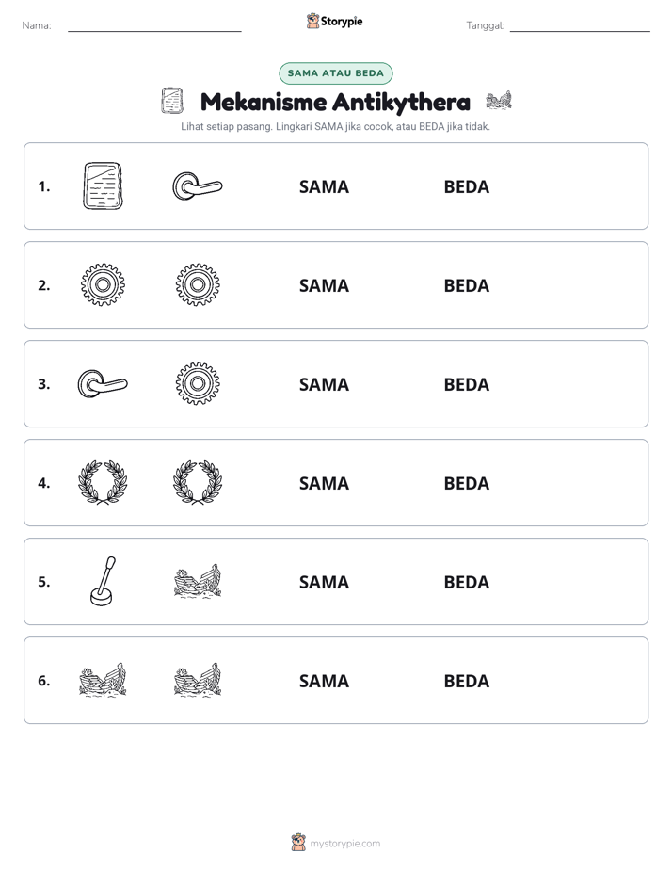Click the gear icon in row 3
The image size is (672, 870).
pyautogui.click(x=198, y=383)
